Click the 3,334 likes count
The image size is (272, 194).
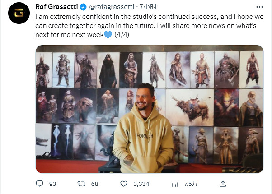click(141, 184)
